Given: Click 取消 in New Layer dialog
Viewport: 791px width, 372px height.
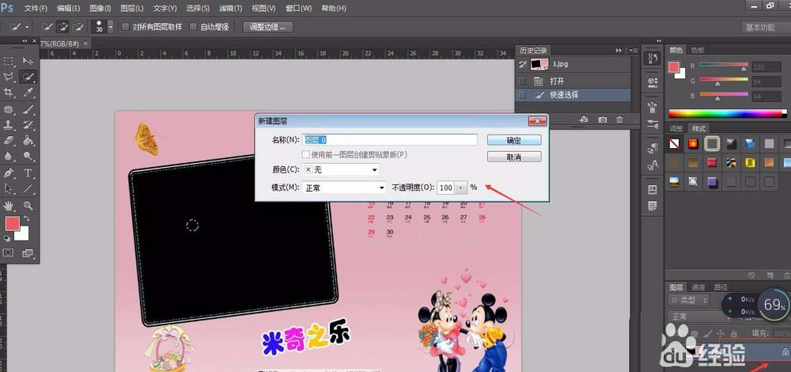Looking at the screenshot, I should [x=514, y=157].
